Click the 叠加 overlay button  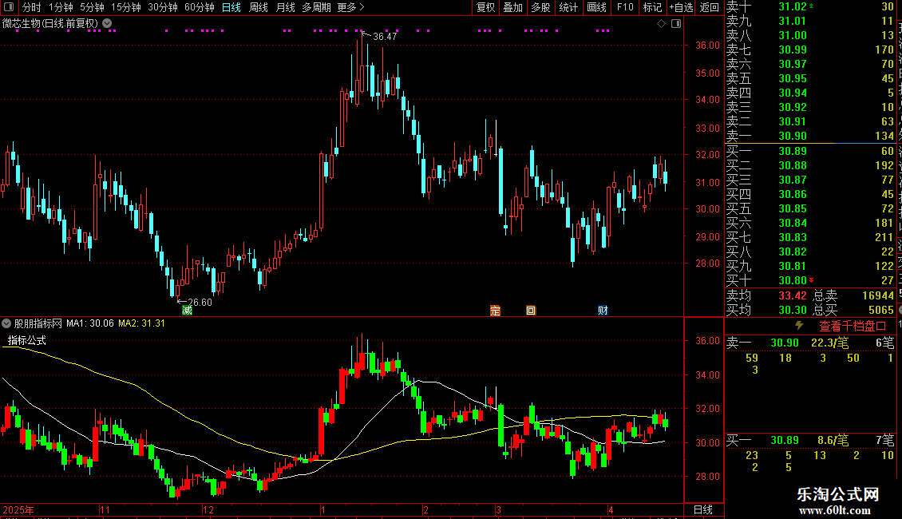(x=513, y=7)
